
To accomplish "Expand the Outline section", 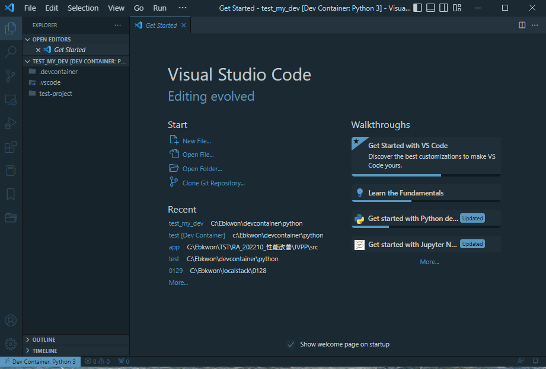I will click(76, 339).
